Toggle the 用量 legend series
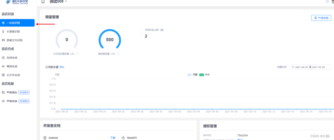Screen dimensions: 334x140 192,75
